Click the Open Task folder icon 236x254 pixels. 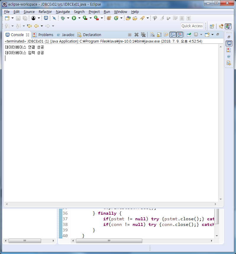[x=135, y=18]
